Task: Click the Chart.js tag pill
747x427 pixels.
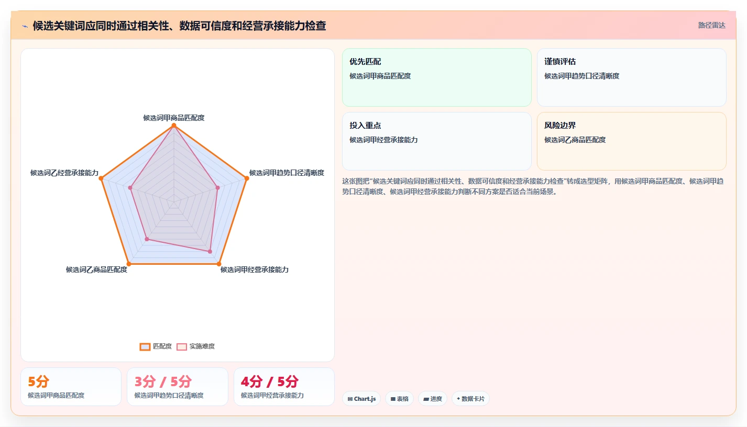Action: (x=361, y=399)
